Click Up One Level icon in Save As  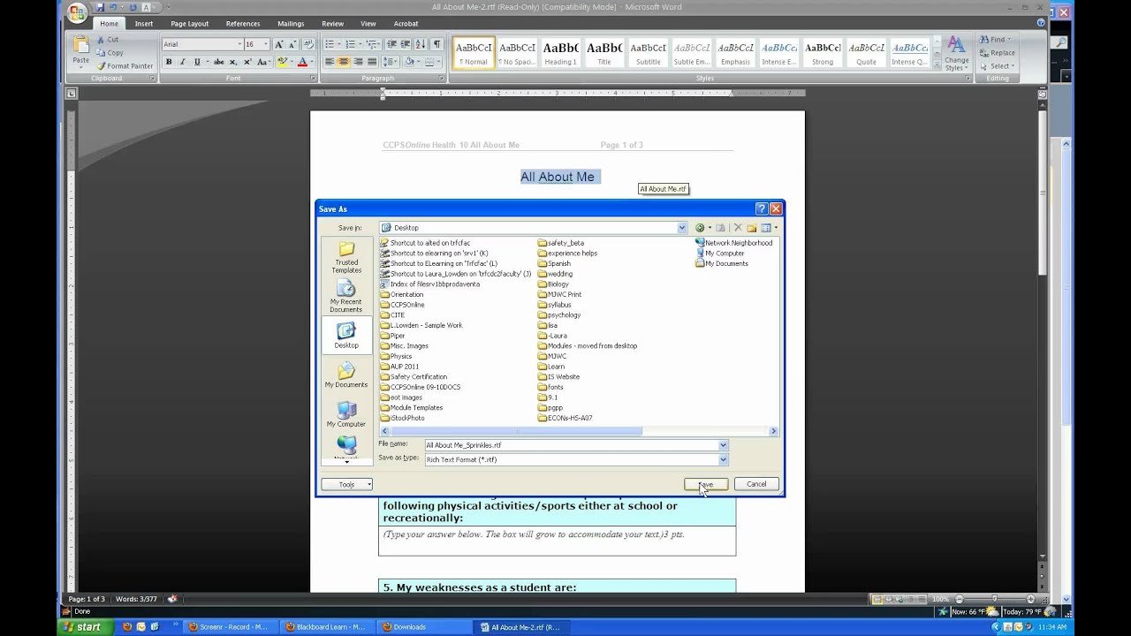720,228
